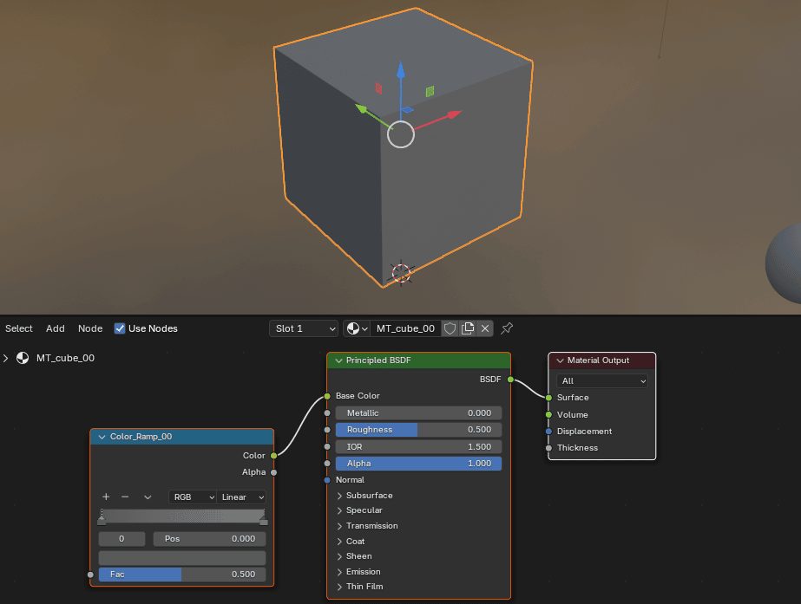Expand the Transmission panel
This screenshot has width=801, height=604.
coord(339,526)
